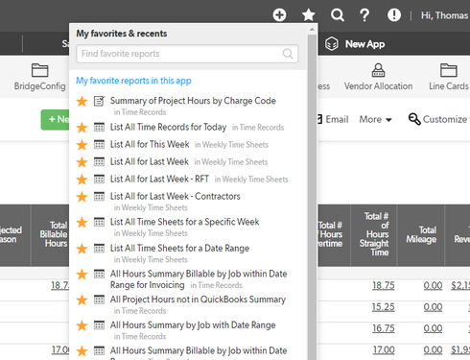Toggle star for List All for This Week
Image resolution: width=470 pixels, height=360 pixels.
82,145
